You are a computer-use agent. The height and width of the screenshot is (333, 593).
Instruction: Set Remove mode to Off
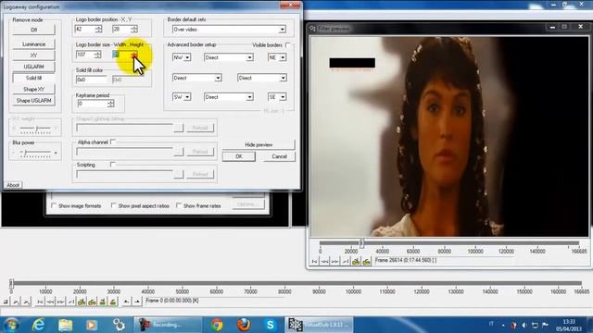coord(33,30)
